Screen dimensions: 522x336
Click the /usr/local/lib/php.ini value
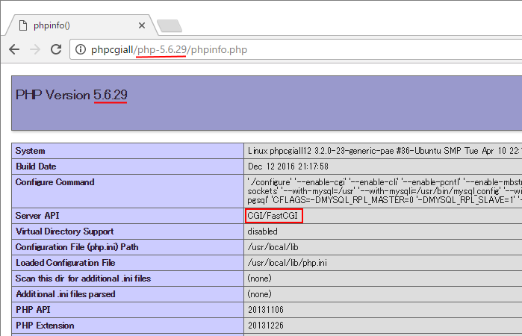287,263
